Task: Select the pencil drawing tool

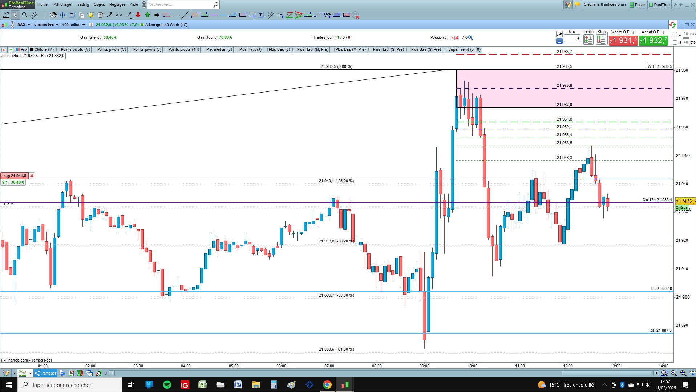Action: click(x=6, y=15)
